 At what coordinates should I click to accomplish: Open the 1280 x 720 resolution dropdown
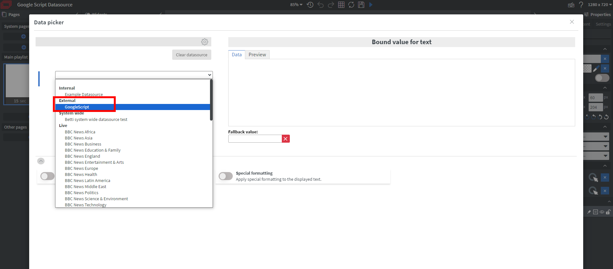(600, 5)
